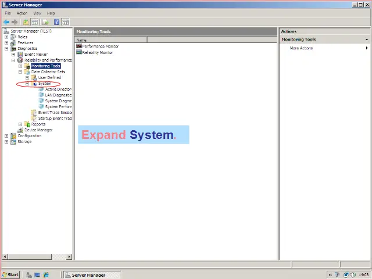Click the volume speaker icon in the tray

click(x=353, y=275)
